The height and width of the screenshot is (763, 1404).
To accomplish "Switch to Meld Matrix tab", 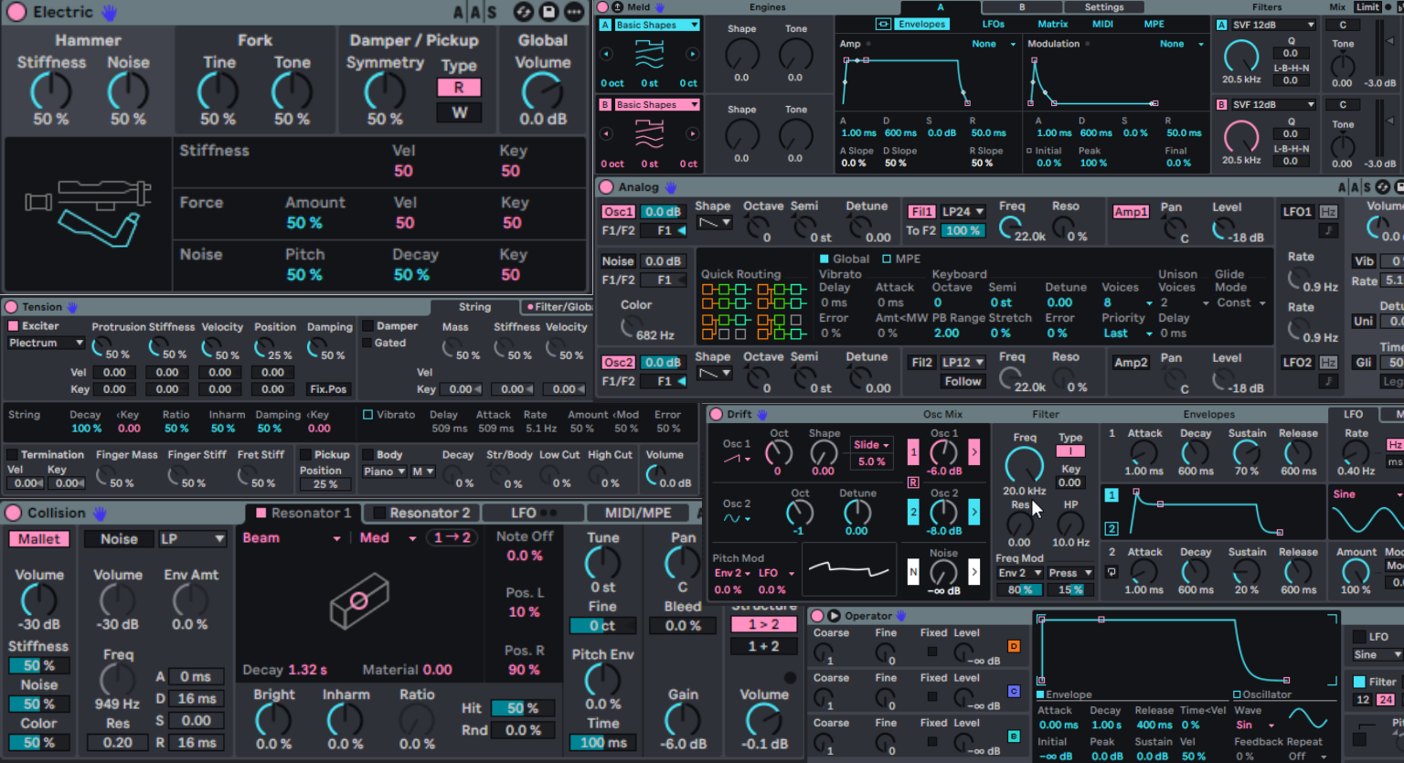I will (1052, 24).
